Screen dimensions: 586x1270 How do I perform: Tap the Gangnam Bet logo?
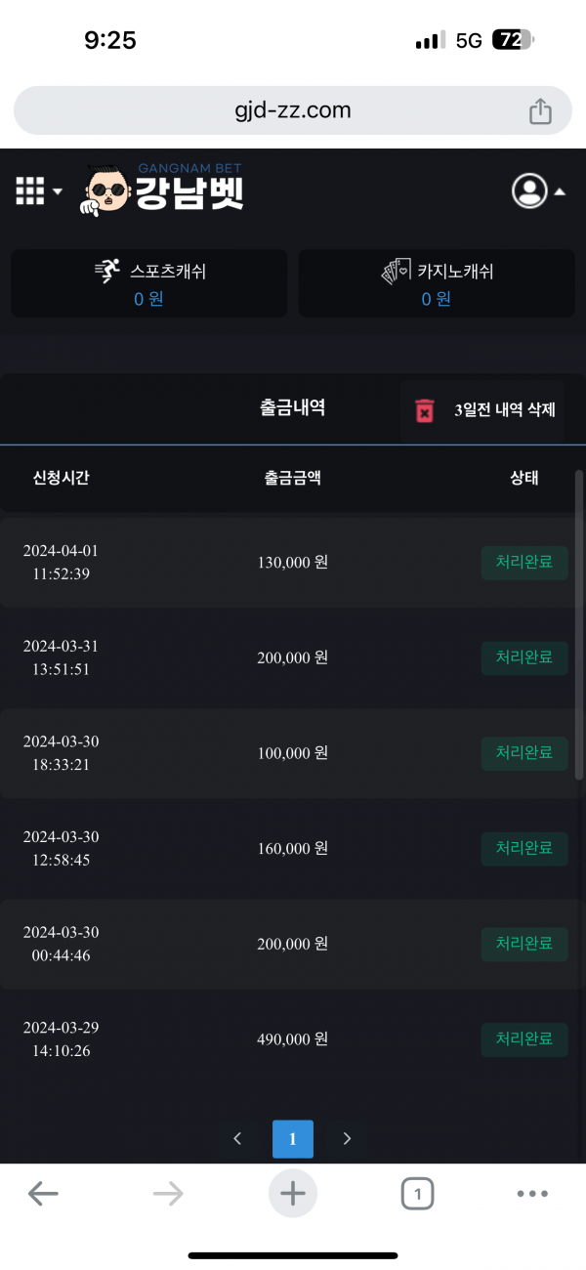pos(163,189)
